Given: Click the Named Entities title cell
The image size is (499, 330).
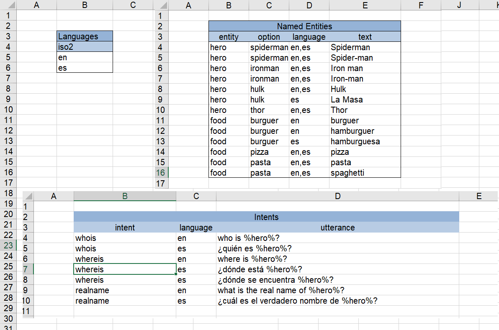Looking at the screenshot, I should 305,26.
